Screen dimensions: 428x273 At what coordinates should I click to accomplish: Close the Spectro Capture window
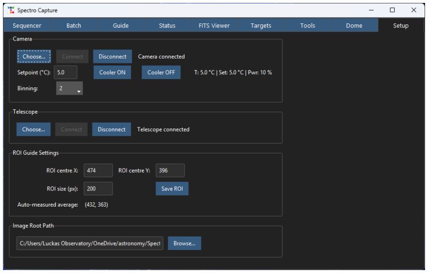tap(414, 10)
